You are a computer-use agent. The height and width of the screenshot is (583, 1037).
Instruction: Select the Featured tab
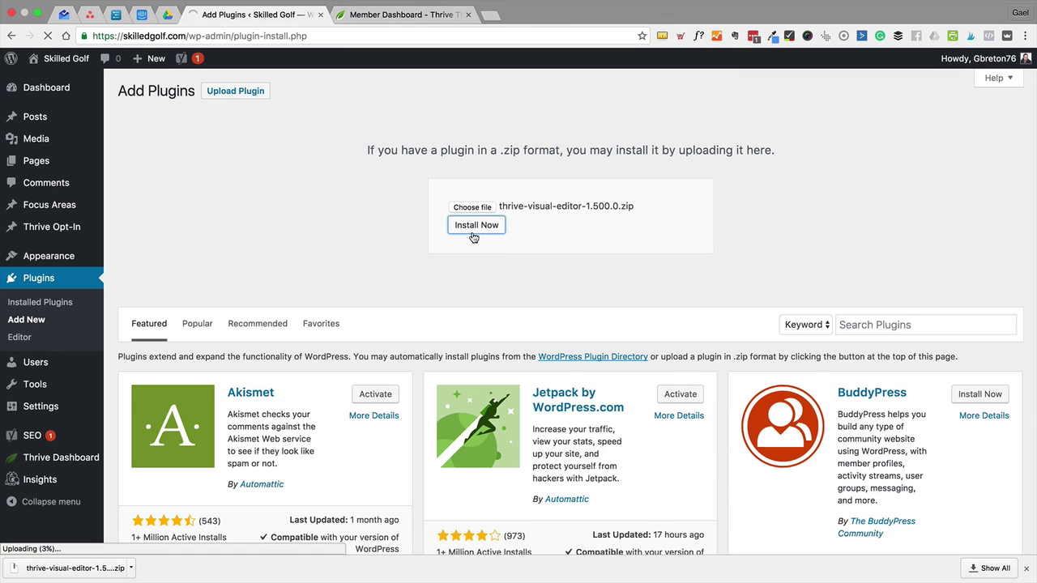pos(149,323)
